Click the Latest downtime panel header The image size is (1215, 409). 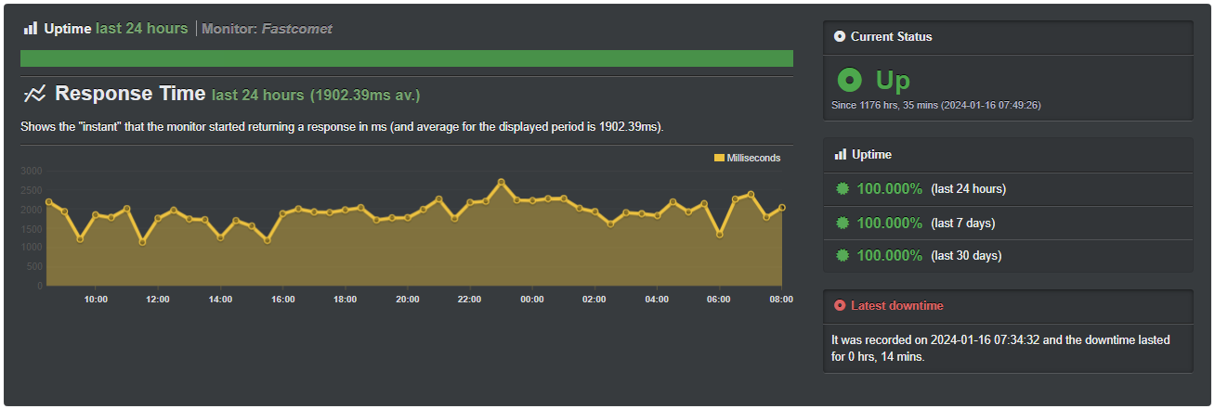[890, 305]
